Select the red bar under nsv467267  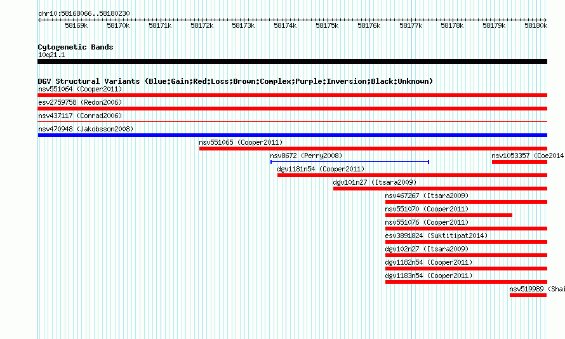click(x=466, y=202)
